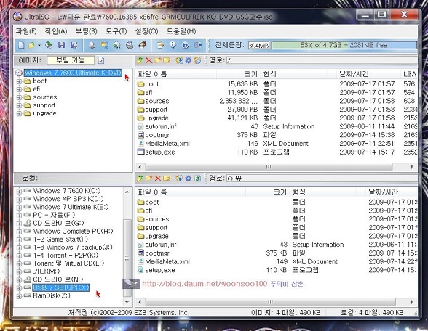Click blue gear icon in image panel
This screenshot has width=428, height=331.
[x=189, y=60]
